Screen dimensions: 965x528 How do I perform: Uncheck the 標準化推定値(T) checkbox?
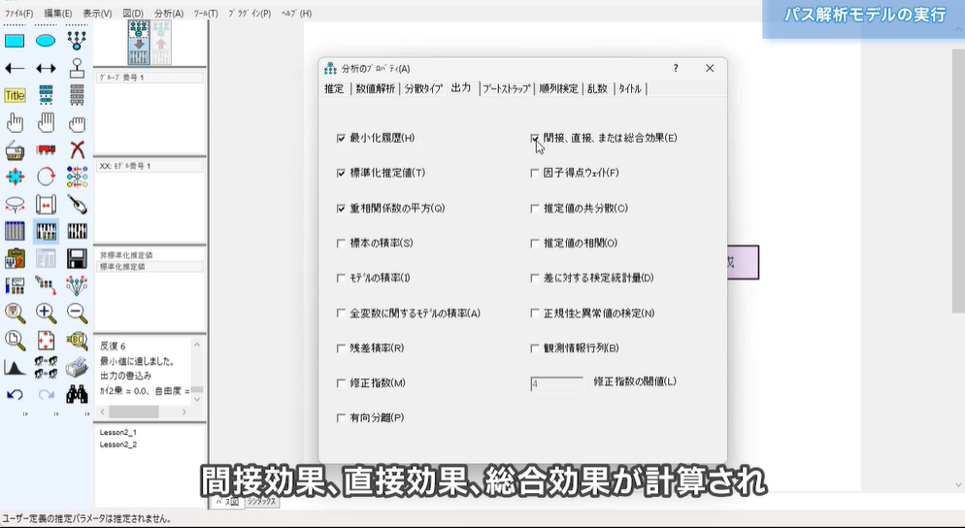[x=341, y=174]
